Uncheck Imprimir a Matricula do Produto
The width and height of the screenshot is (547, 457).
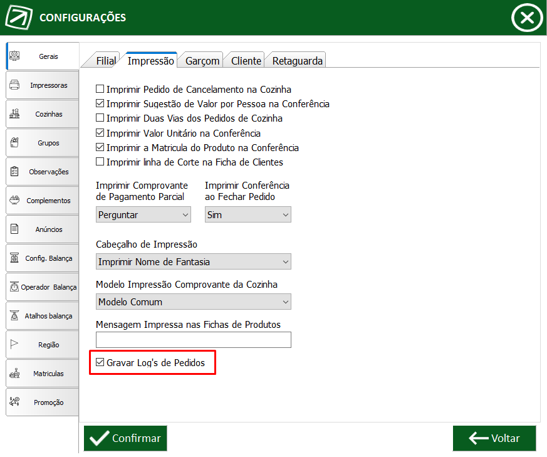click(100, 147)
